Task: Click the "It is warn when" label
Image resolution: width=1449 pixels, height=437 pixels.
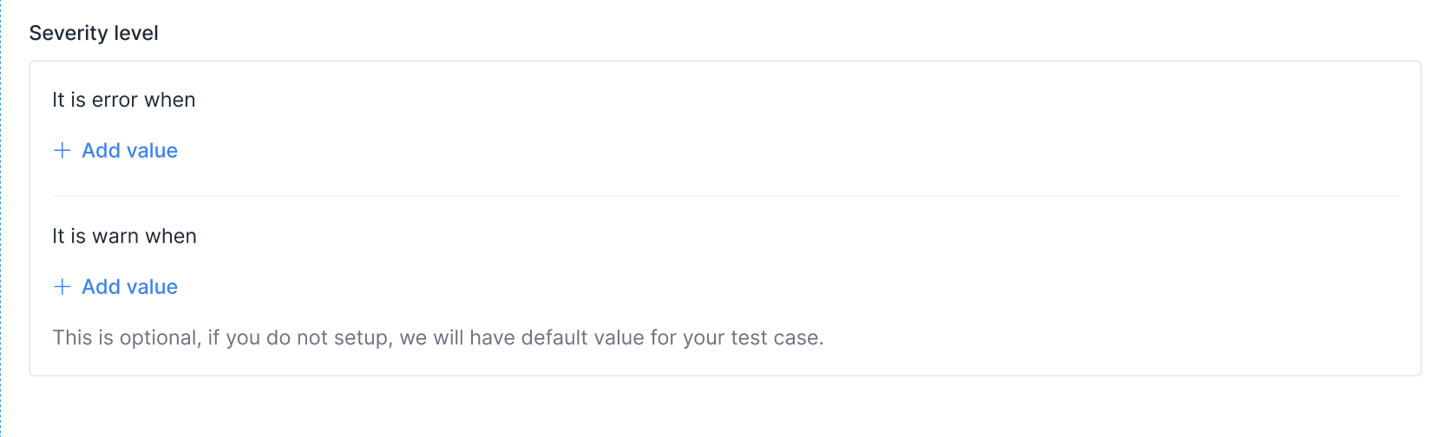Action: tap(124, 236)
